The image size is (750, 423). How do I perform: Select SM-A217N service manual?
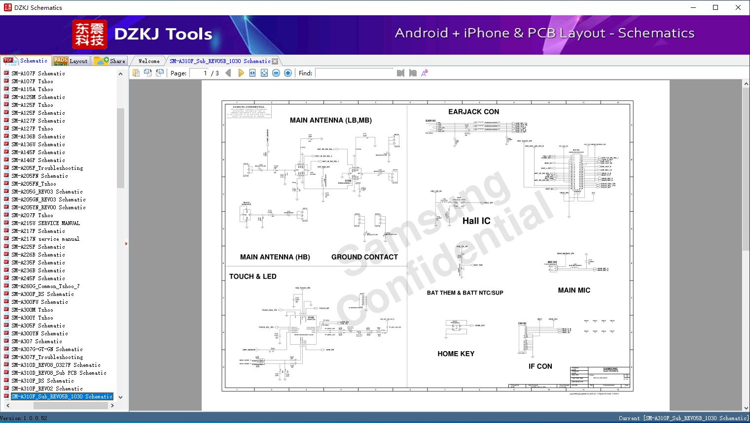[x=45, y=239]
